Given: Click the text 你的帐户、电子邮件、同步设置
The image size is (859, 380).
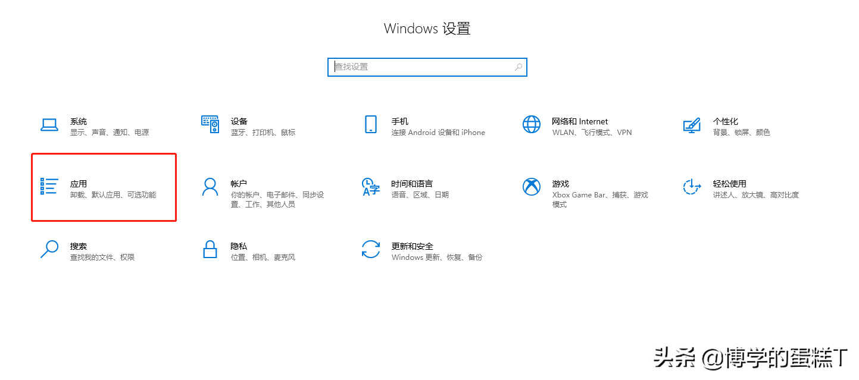Looking at the screenshot, I should click(x=277, y=200).
